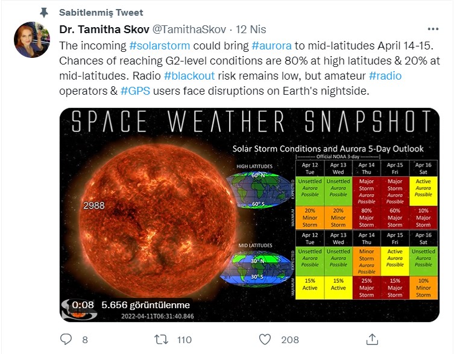Click the 0:08 video duration badge
463x354 pixels.
(83, 305)
